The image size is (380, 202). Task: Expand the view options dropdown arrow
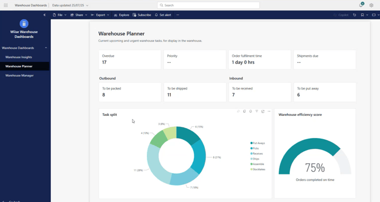[378, 15]
